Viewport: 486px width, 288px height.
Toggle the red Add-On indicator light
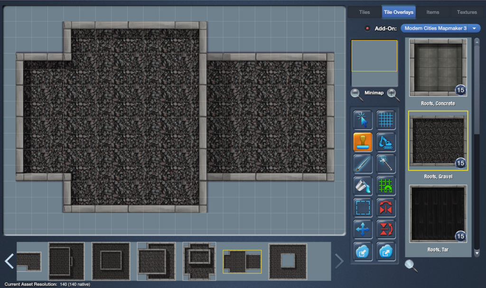tap(367, 29)
